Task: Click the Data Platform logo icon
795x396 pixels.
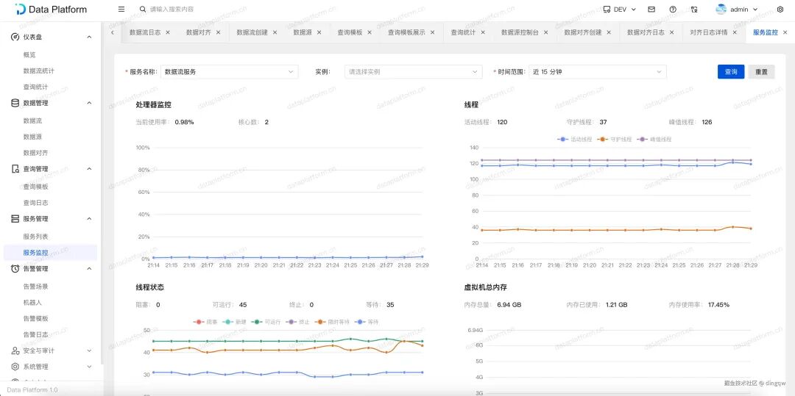Action: pos(21,9)
